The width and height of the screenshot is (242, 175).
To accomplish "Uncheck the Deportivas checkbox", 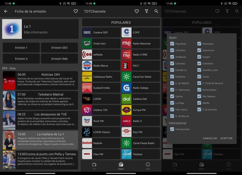I will point(199,50).
